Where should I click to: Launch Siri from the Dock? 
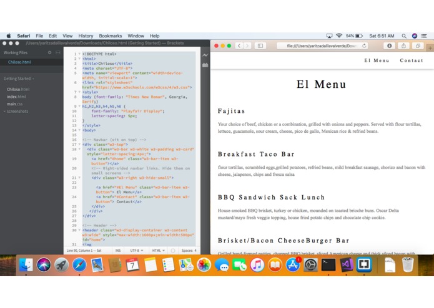(44, 264)
